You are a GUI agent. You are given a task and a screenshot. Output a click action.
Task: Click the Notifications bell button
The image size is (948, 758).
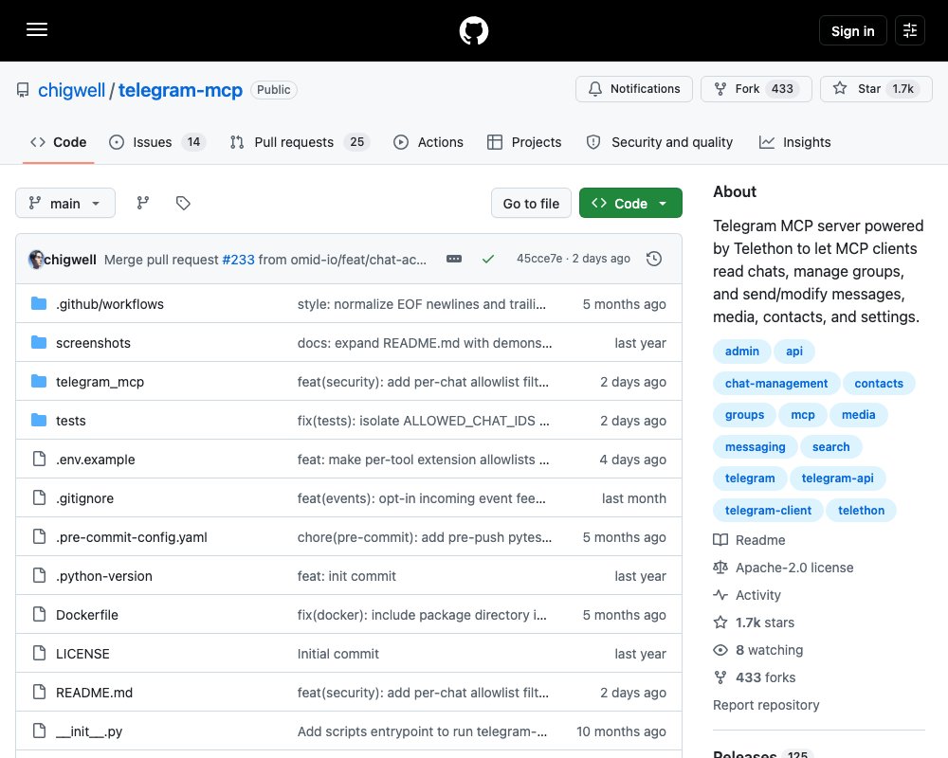click(x=633, y=89)
